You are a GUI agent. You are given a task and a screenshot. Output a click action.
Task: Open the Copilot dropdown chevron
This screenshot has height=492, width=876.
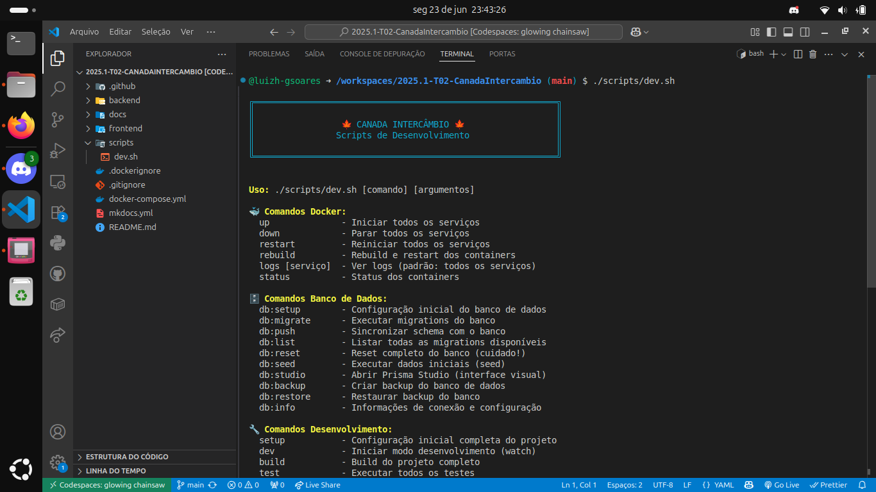[646, 32]
